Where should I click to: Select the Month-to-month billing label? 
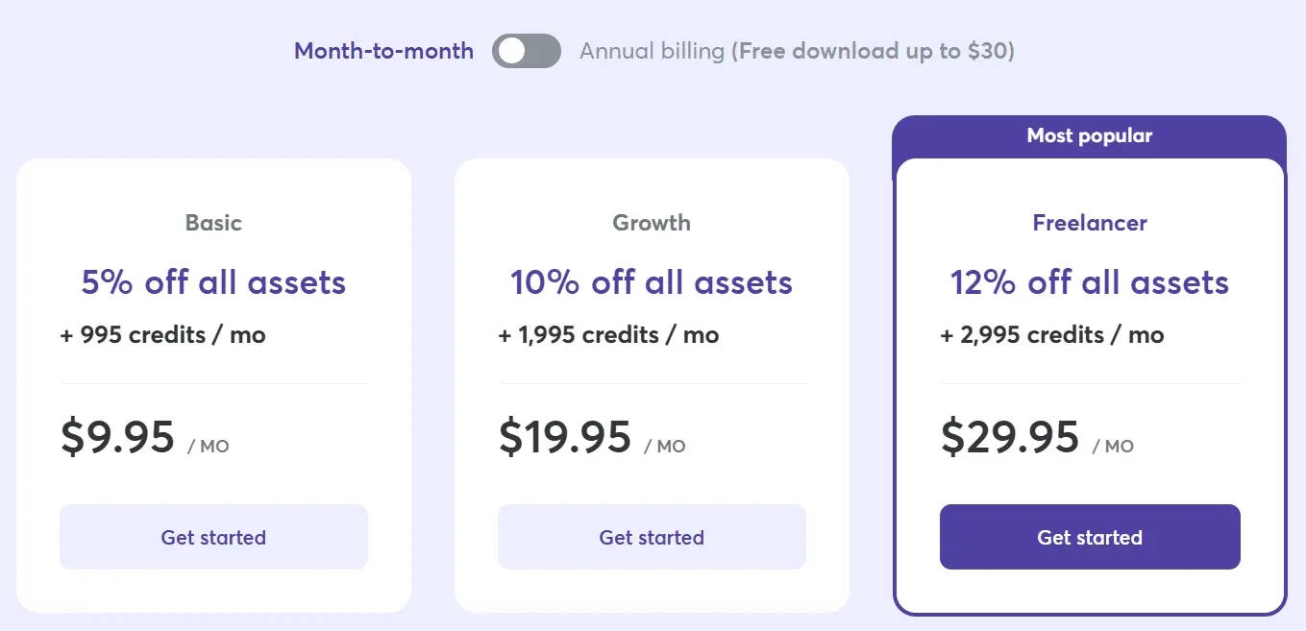[383, 51]
